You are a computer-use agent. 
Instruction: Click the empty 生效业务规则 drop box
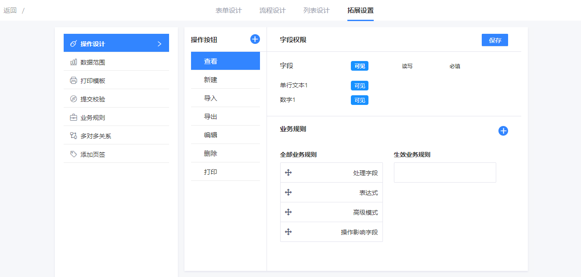tap(445, 173)
